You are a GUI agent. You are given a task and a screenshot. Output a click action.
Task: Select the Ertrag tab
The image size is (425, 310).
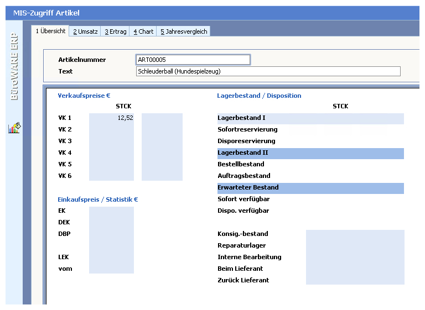point(116,31)
